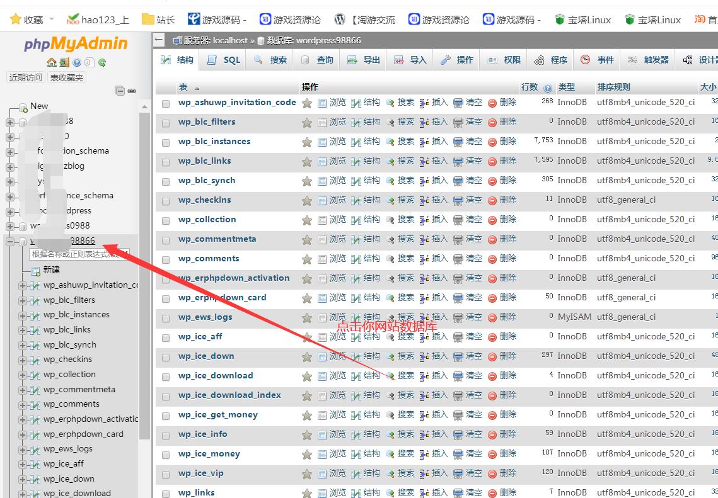Click help icon beside row count header
The height and width of the screenshot is (498, 718).
[548, 88]
